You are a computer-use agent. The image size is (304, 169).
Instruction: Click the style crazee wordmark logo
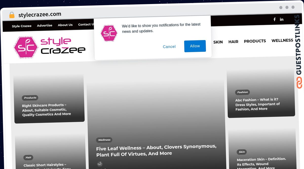coord(63,46)
